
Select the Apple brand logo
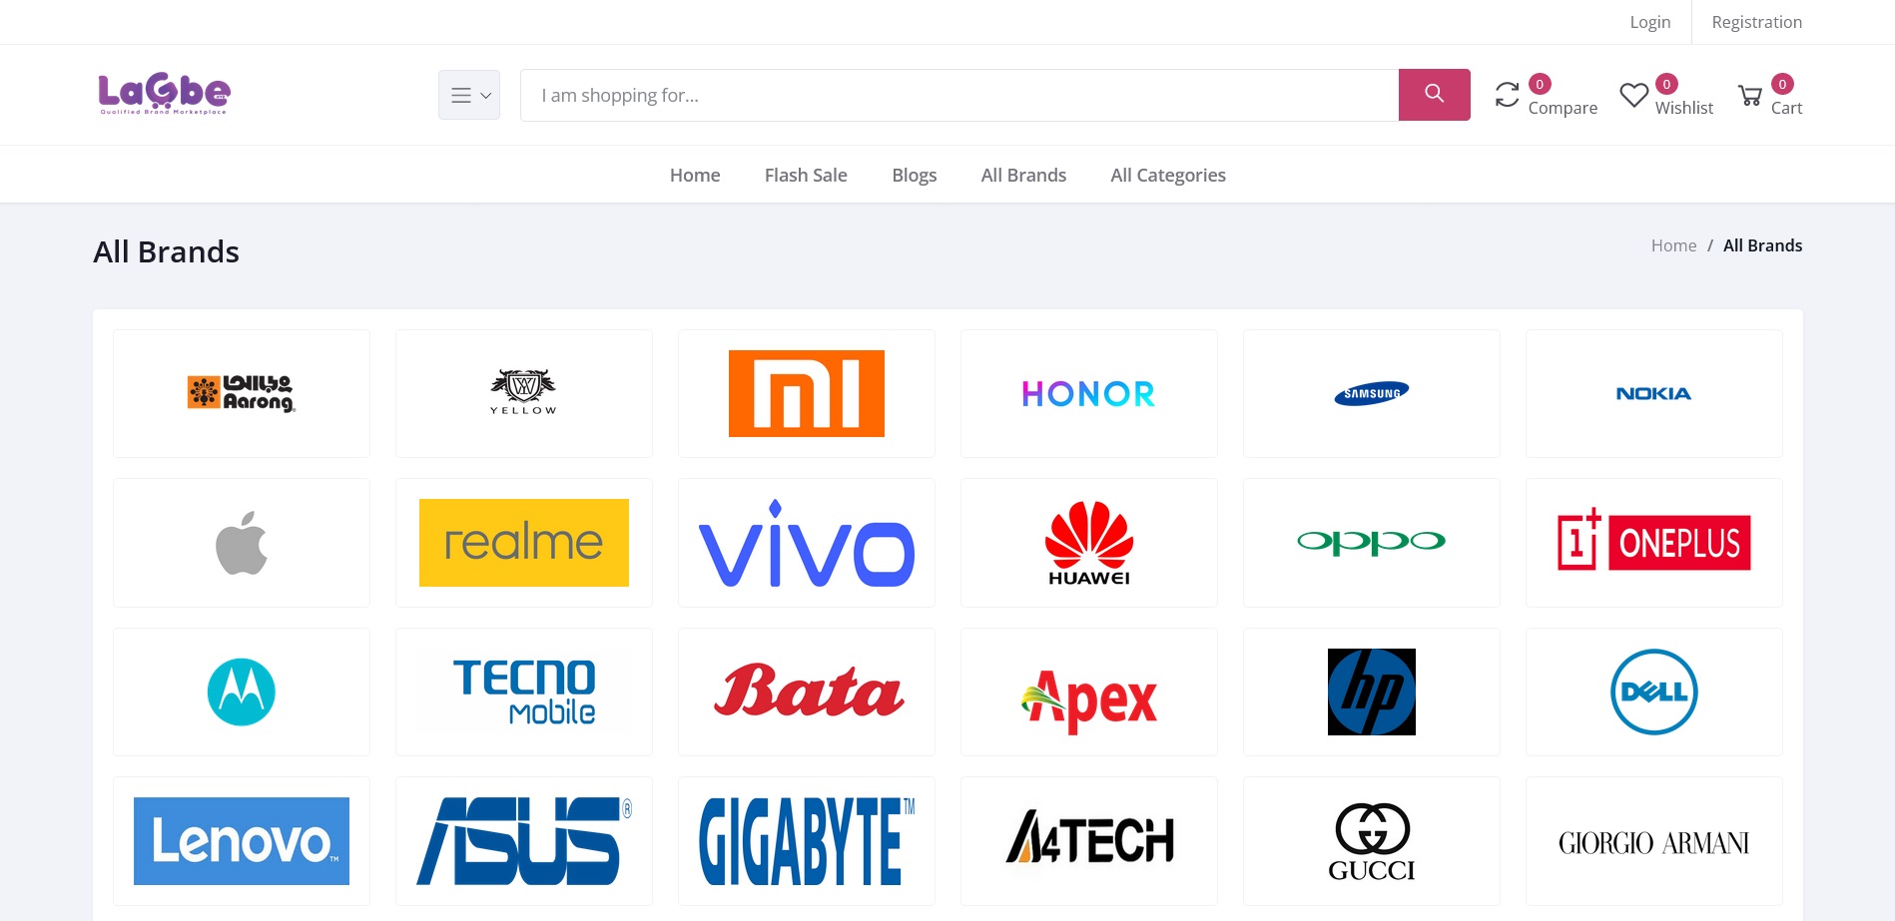pos(242,543)
